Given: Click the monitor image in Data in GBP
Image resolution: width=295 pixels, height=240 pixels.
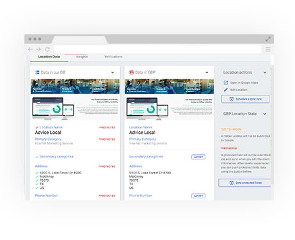Looking at the screenshot, I should [x=148, y=108].
